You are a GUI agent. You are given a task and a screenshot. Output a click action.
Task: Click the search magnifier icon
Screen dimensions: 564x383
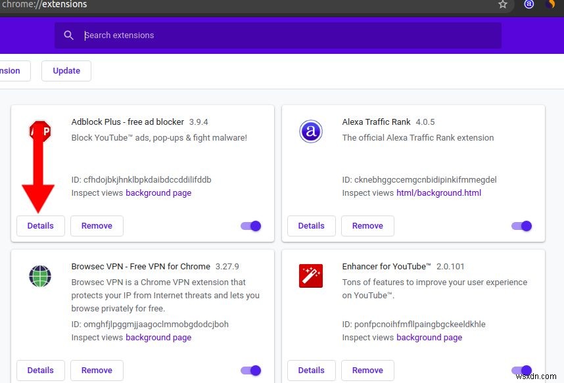68,35
